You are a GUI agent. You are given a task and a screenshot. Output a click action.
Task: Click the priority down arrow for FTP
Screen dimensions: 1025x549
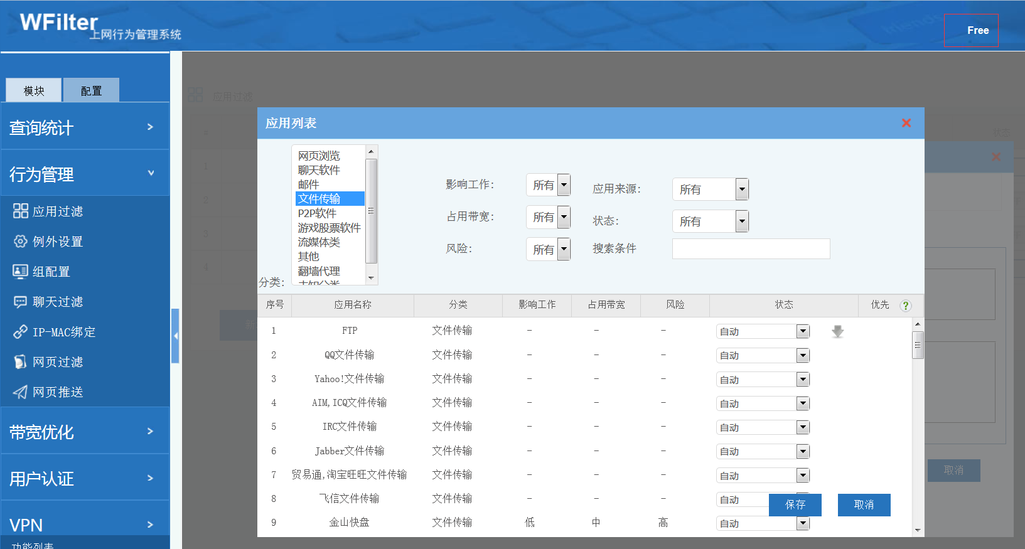click(837, 331)
